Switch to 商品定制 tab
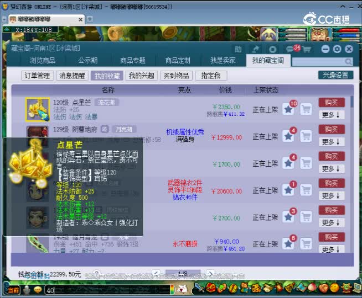The width and height of the screenshot is (362, 298). 178,61
